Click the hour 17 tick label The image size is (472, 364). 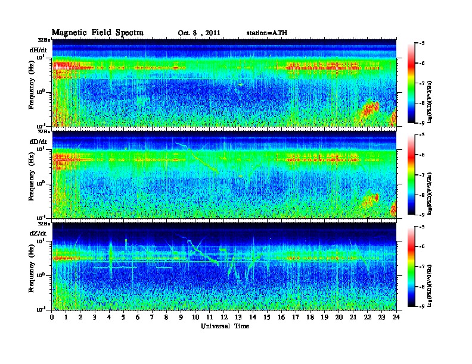pyautogui.click(x=296, y=317)
